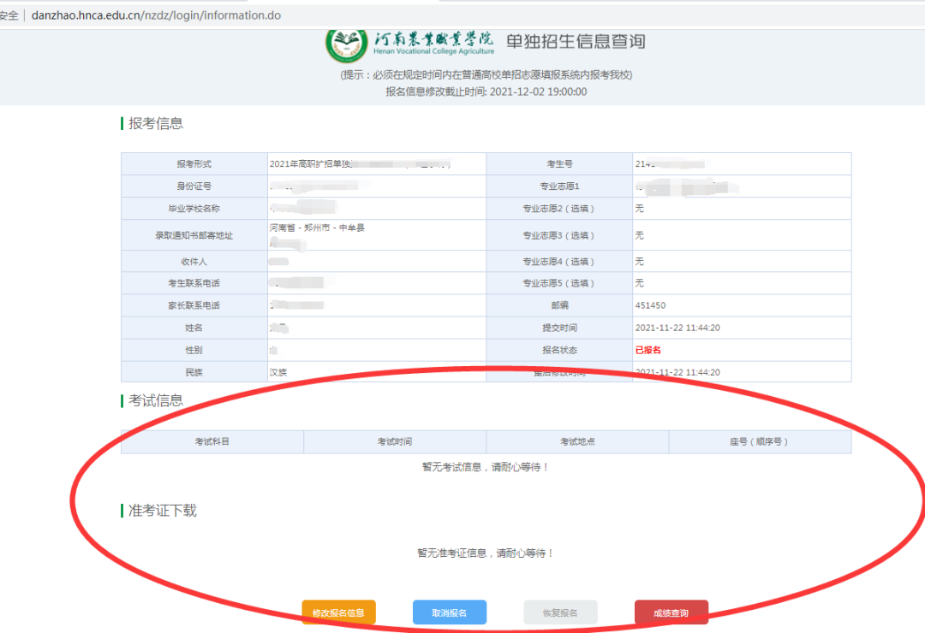Click the 毕业学校名称 label cell

point(194,209)
